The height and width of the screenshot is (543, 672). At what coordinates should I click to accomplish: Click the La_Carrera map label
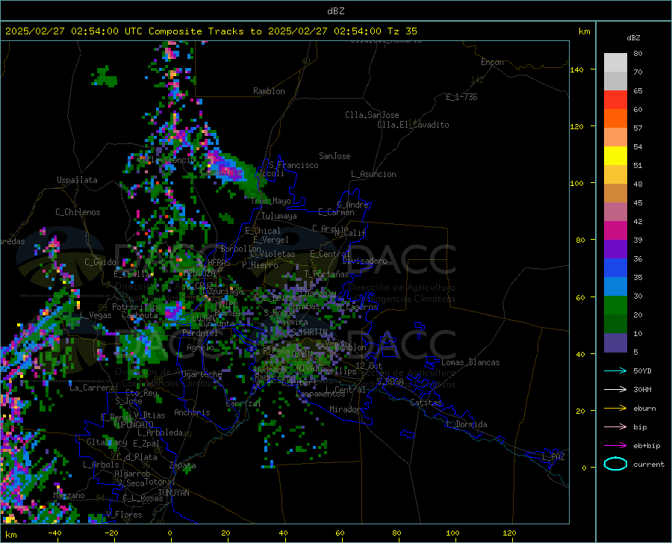click(92, 388)
